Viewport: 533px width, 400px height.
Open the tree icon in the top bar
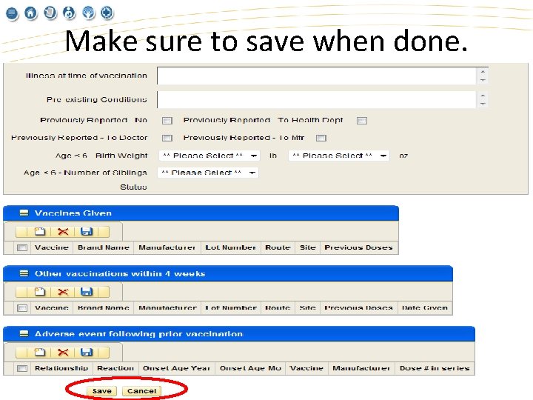pos(88,13)
